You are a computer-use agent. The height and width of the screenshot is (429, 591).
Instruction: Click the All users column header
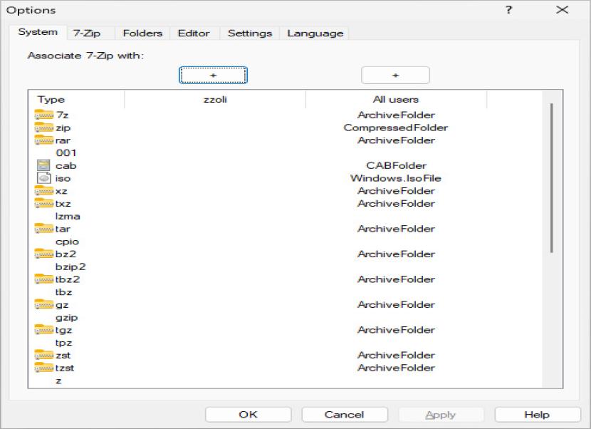pos(395,100)
